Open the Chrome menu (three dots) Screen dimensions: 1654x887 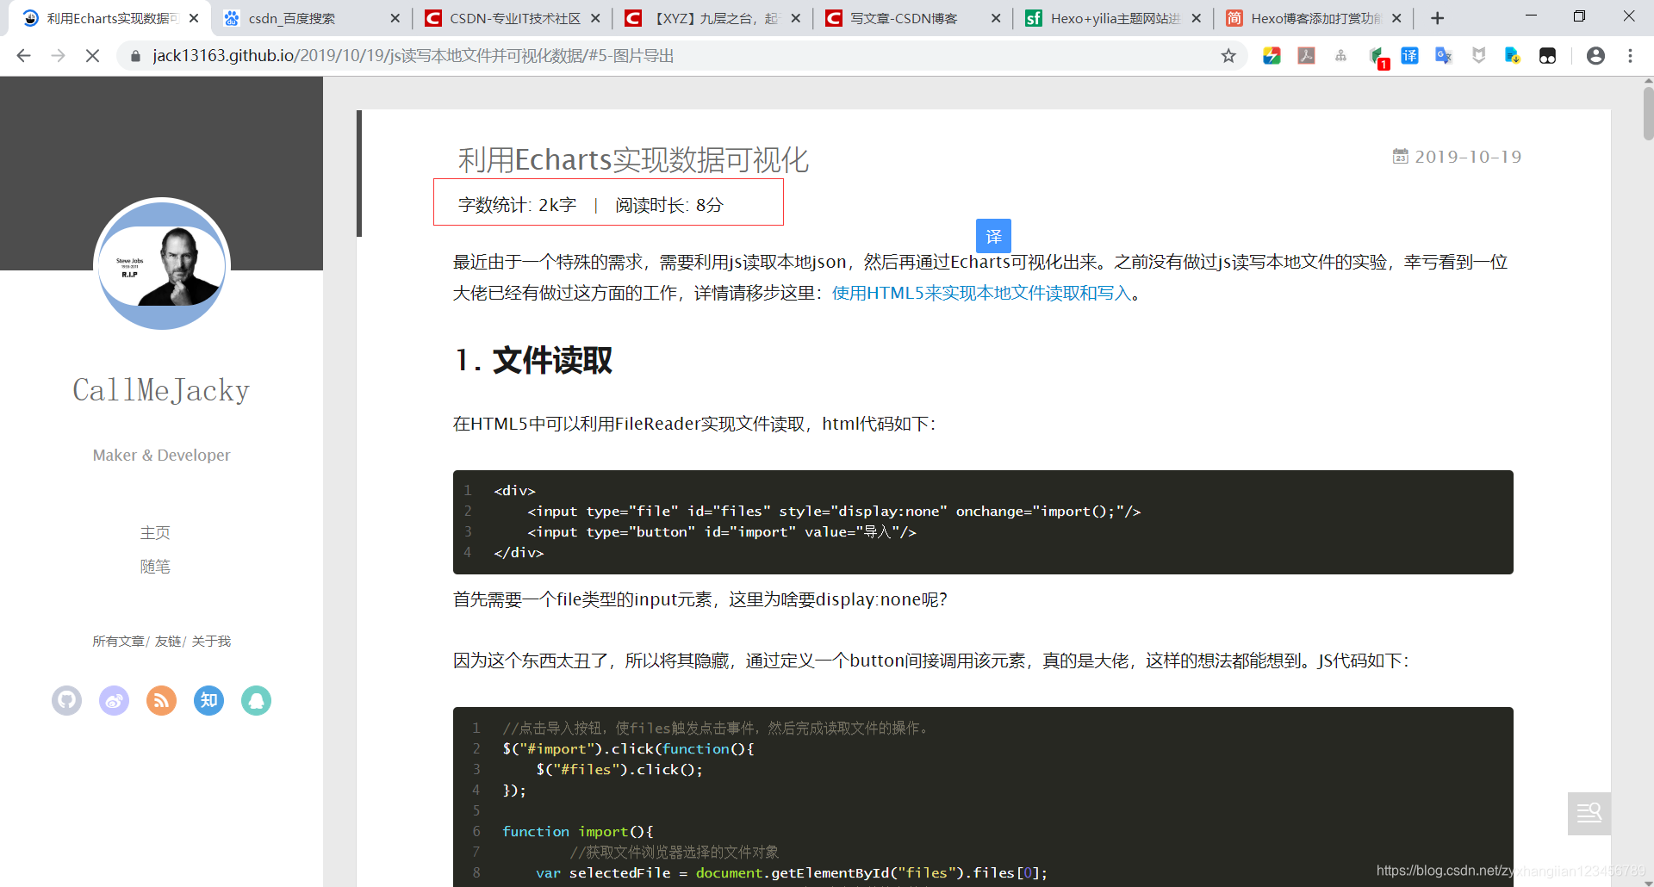[x=1630, y=56]
